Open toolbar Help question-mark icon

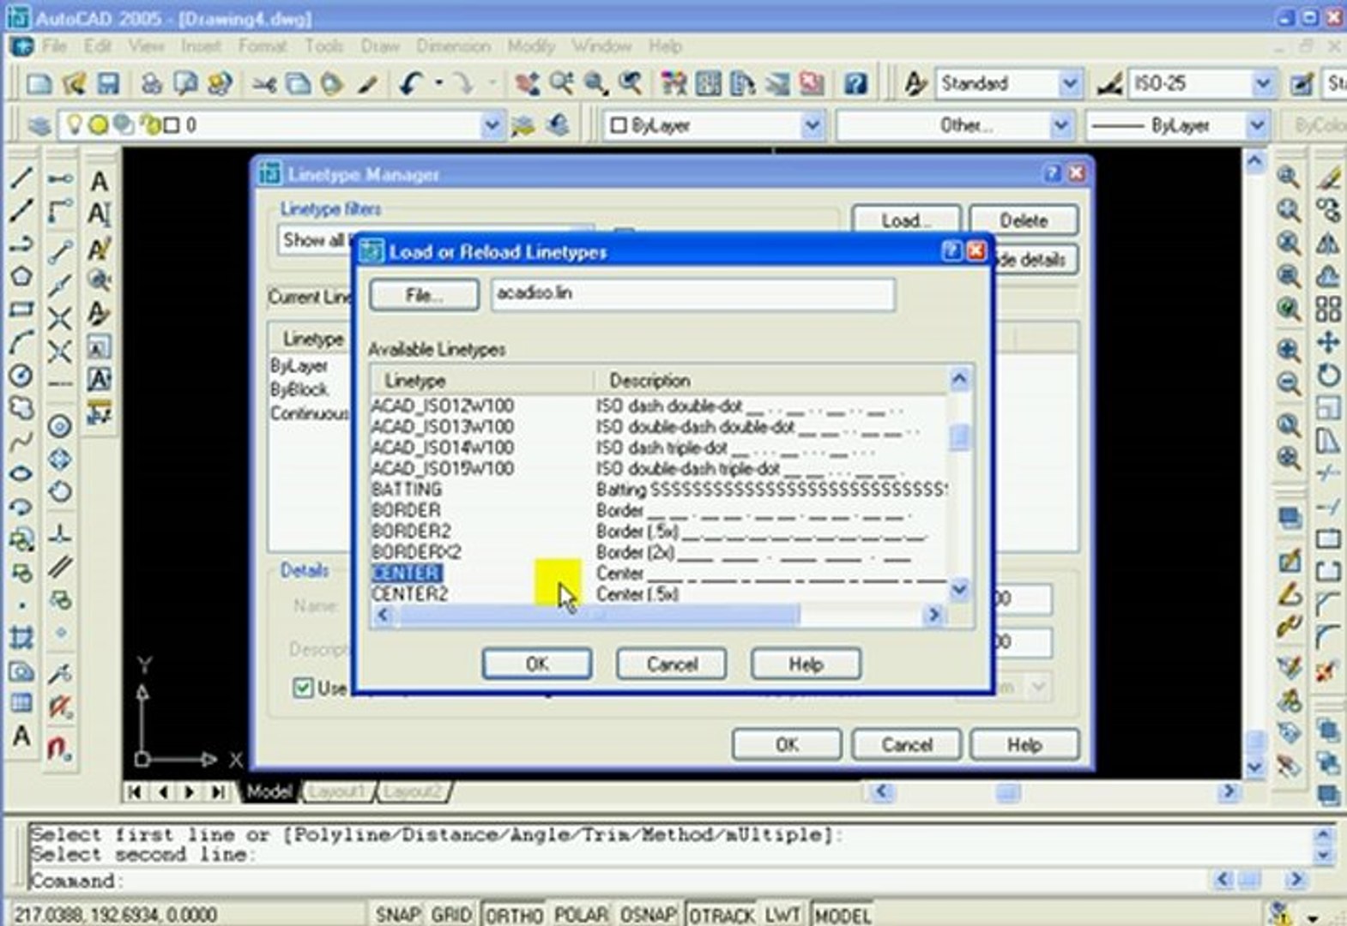[855, 83]
